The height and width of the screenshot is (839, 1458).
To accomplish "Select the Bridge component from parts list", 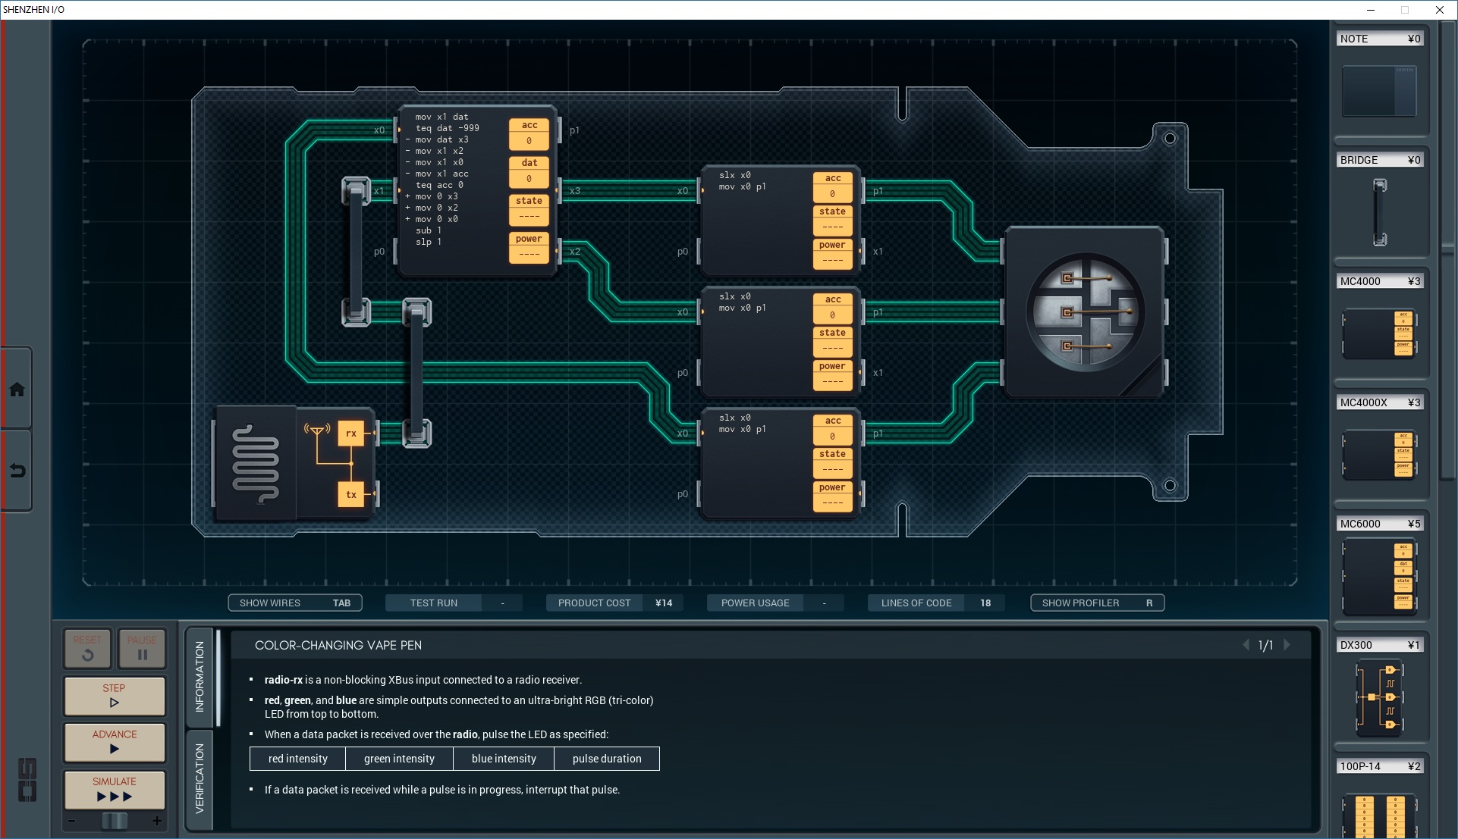I will (1379, 211).
